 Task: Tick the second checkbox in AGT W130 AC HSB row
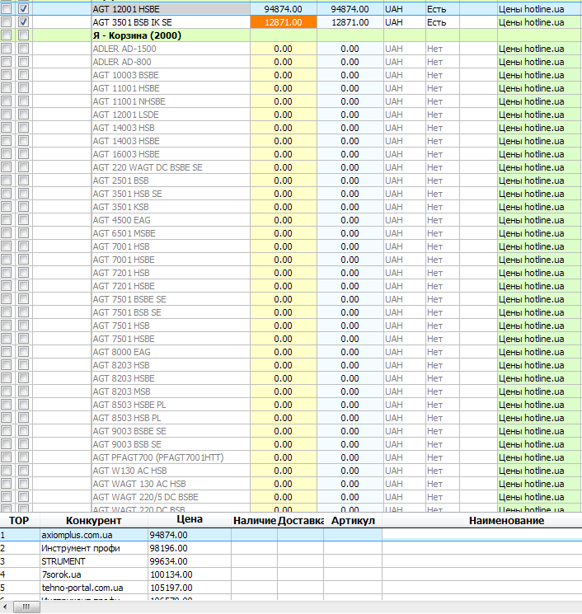pyautogui.click(x=23, y=471)
